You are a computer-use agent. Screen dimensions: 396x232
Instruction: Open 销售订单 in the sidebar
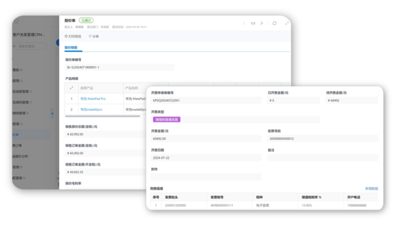[x=17, y=145]
